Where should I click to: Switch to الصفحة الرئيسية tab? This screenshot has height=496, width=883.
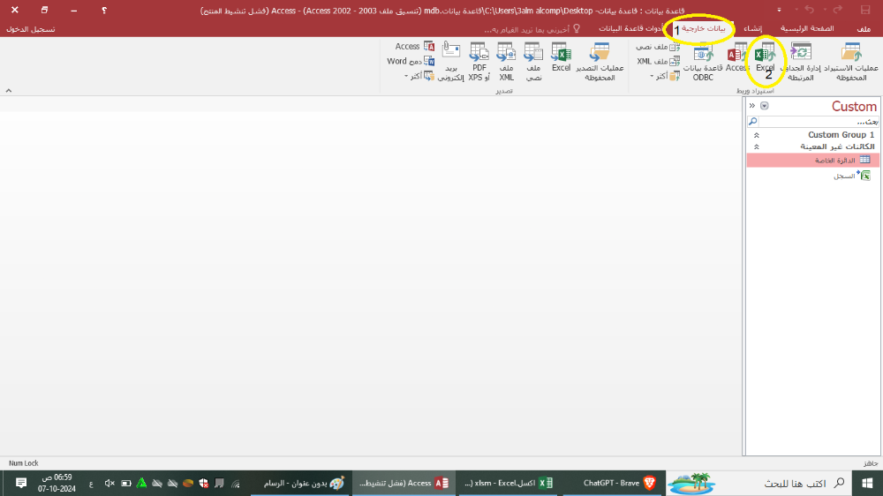(x=807, y=29)
